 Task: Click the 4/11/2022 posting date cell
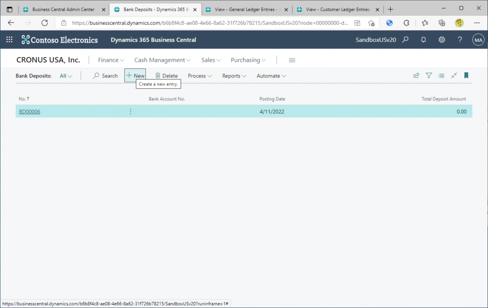[x=272, y=112]
